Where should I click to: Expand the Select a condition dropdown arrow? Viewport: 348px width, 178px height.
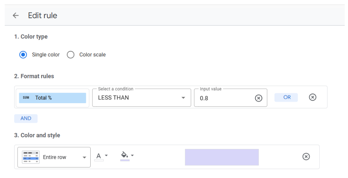[183, 98]
